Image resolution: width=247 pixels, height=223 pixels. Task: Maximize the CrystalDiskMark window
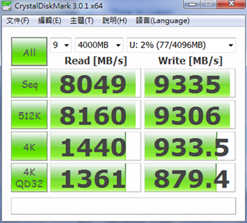[x=209, y=4]
